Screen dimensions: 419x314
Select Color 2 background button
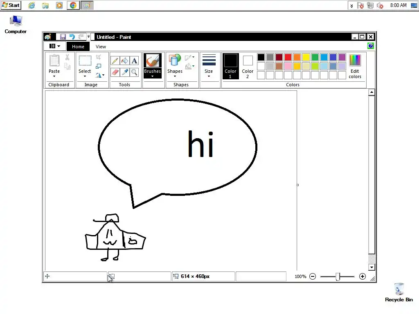click(x=248, y=66)
